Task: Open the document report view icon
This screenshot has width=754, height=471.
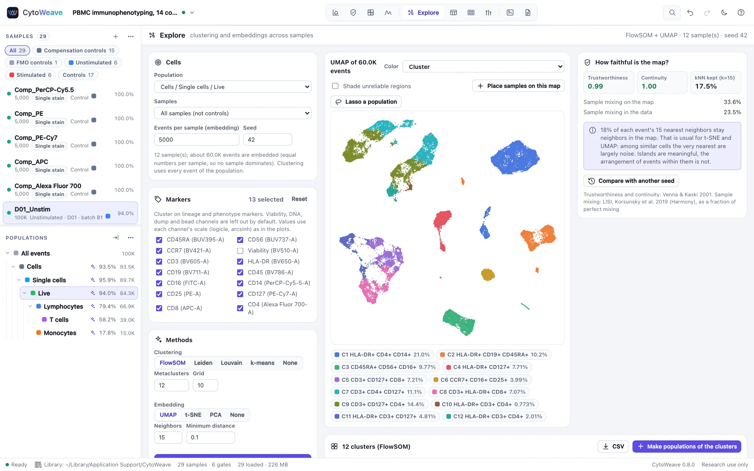Action: (x=528, y=13)
